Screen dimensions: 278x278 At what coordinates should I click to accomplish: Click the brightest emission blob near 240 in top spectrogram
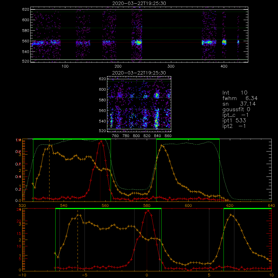tap(139, 43)
